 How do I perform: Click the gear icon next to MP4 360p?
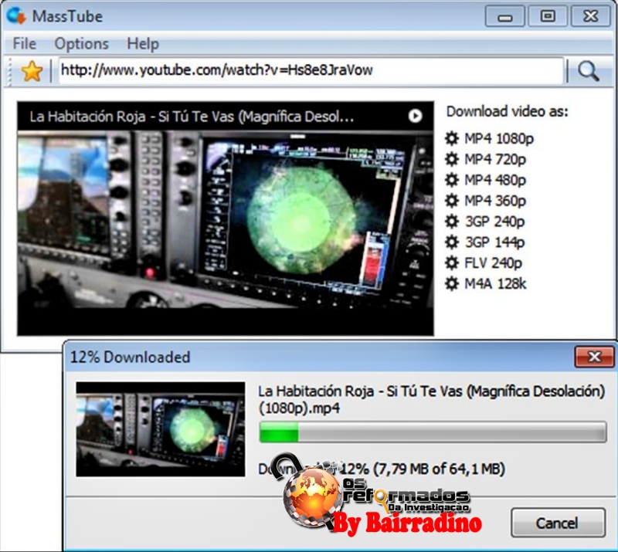point(452,201)
